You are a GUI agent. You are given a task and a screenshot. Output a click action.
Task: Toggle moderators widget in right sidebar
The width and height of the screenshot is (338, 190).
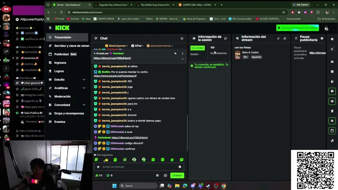point(332,82)
